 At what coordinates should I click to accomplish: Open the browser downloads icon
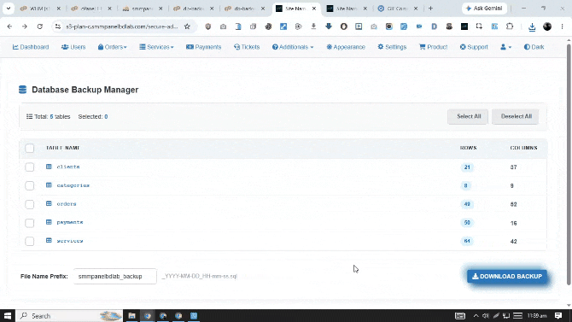532,26
